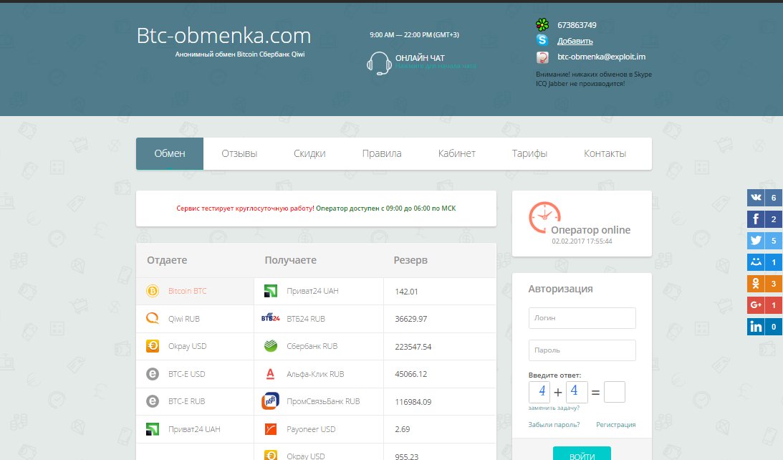
Task: Click the Btc-obmenka.com site title
Action: pos(224,35)
